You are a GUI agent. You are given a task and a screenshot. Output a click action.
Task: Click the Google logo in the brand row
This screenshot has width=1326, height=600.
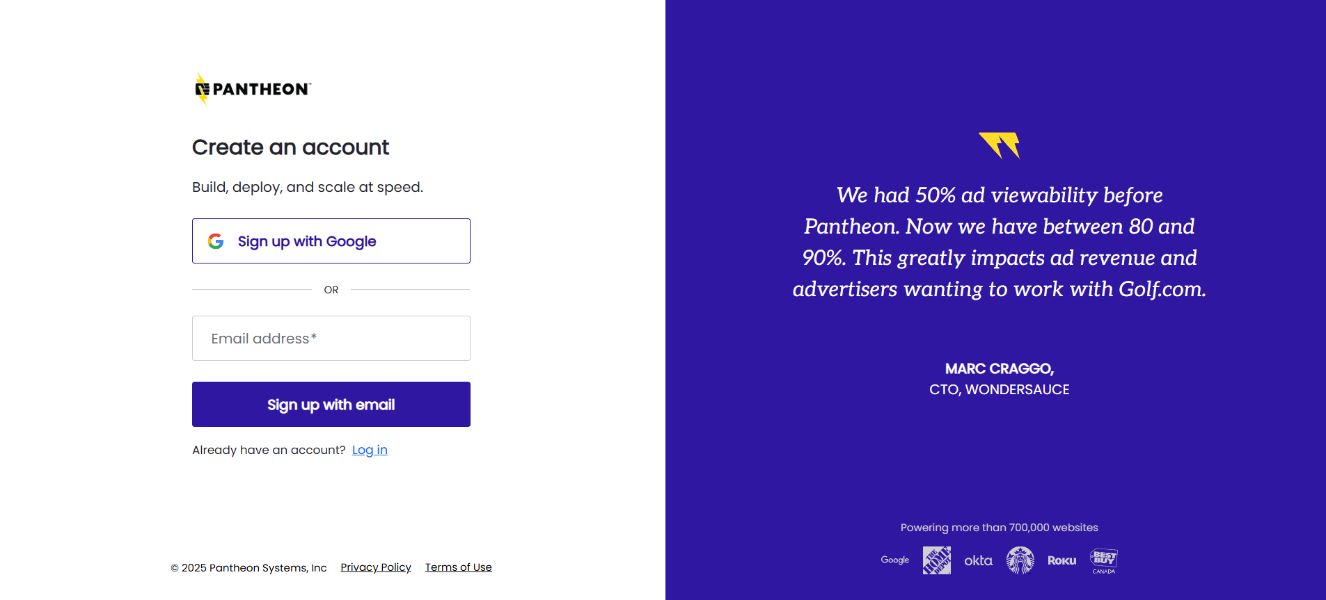coord(894,560)
